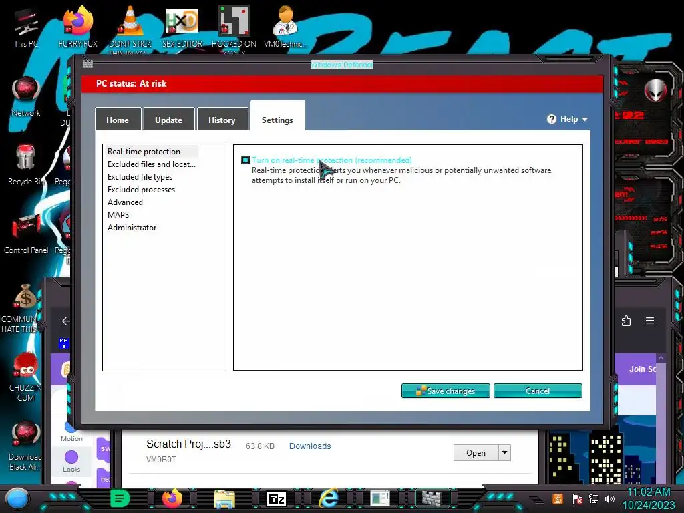
Task: Click the Save changes button
Action: 446,391
